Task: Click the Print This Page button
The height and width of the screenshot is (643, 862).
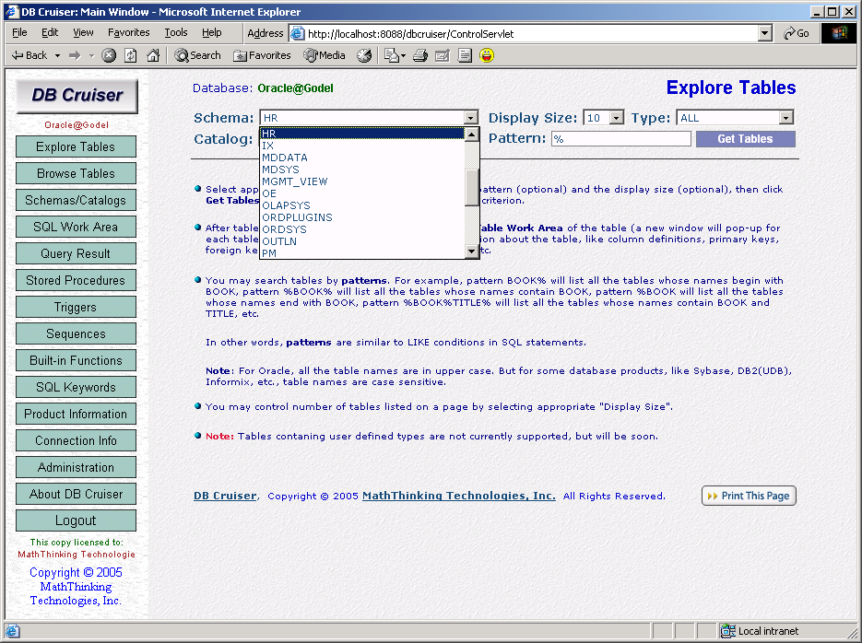Action: click(749, 496)
